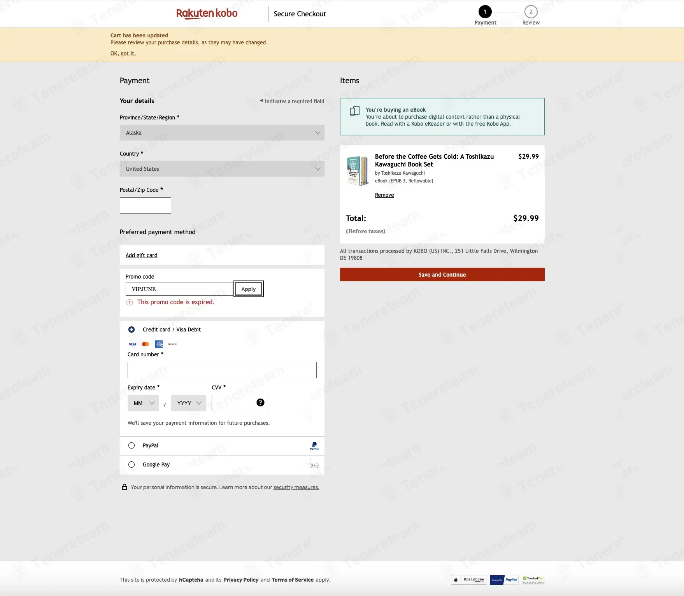The image size is (684, 596).
Task: Click the Secure Checkout heading text
Action: [x=300, y=14]
